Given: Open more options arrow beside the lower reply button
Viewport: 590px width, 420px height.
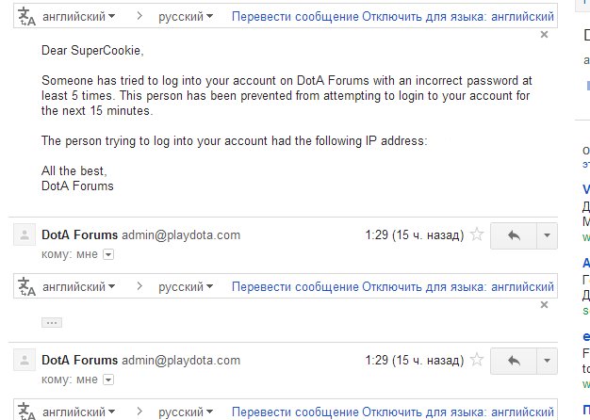Looking at the screenshot, I should pyautogui.click(x=549, y=361).
